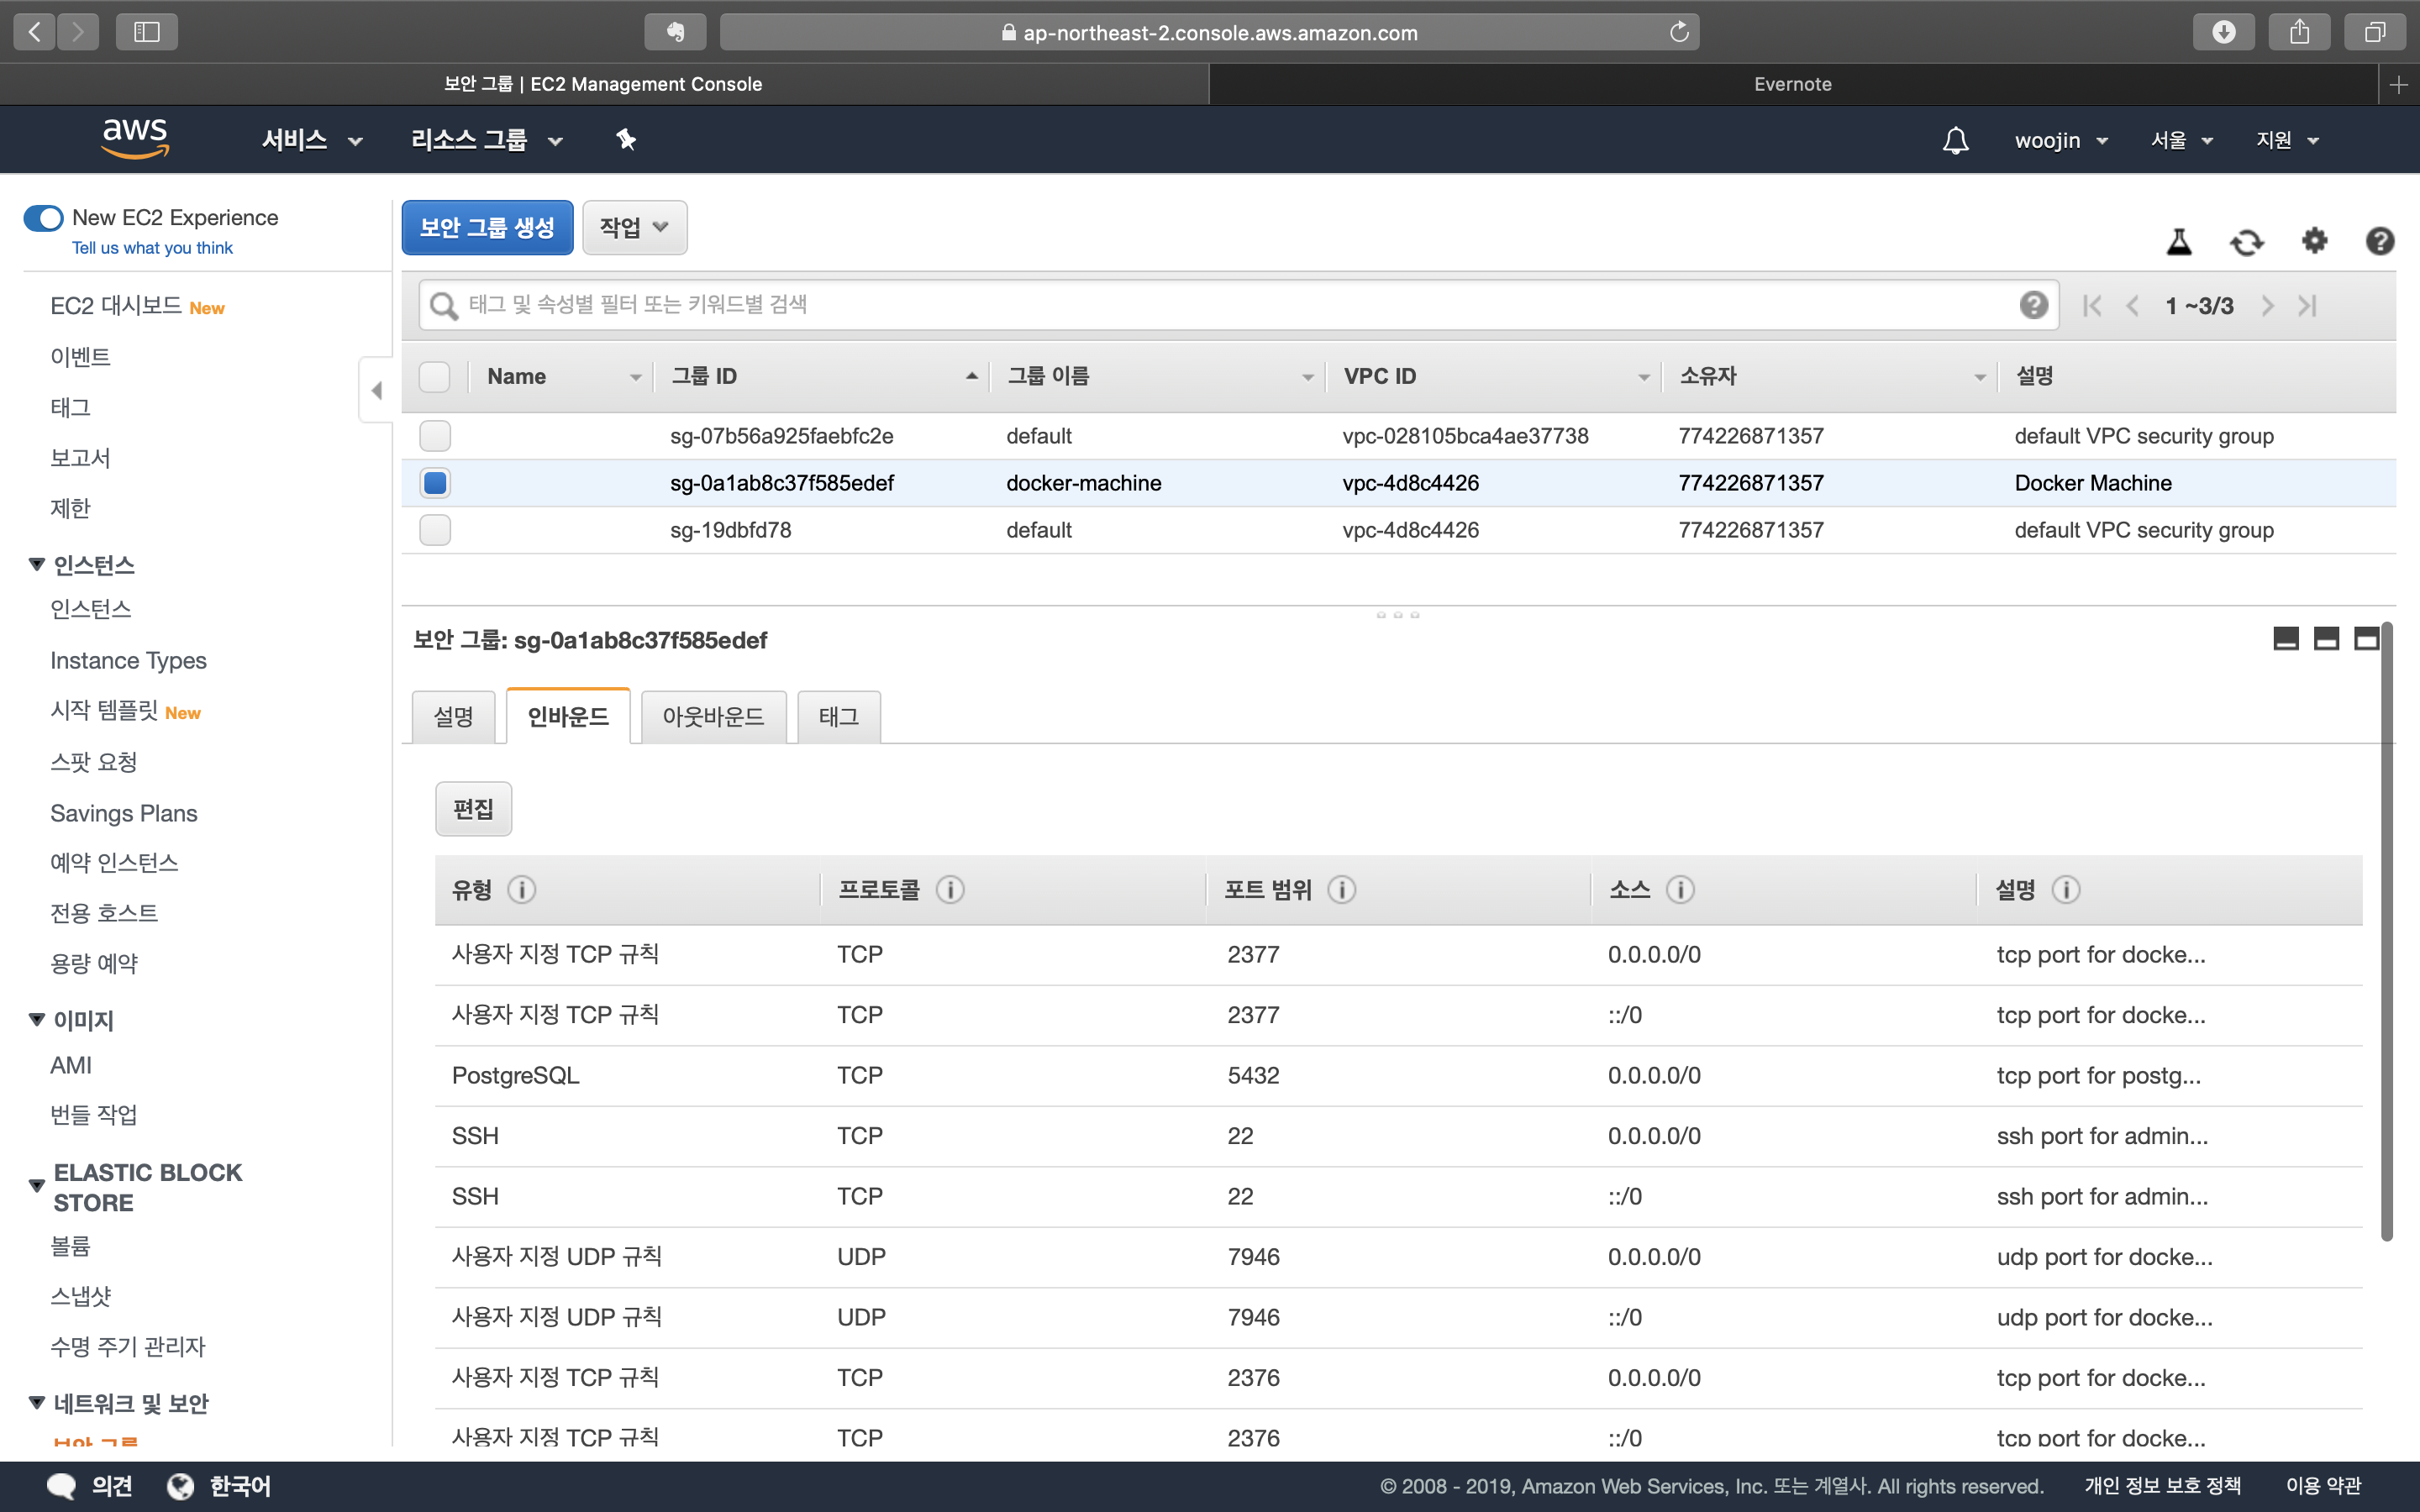Reload the page from the address bar
This screenshot has width=2420, height=1512.
[1679, 32]
